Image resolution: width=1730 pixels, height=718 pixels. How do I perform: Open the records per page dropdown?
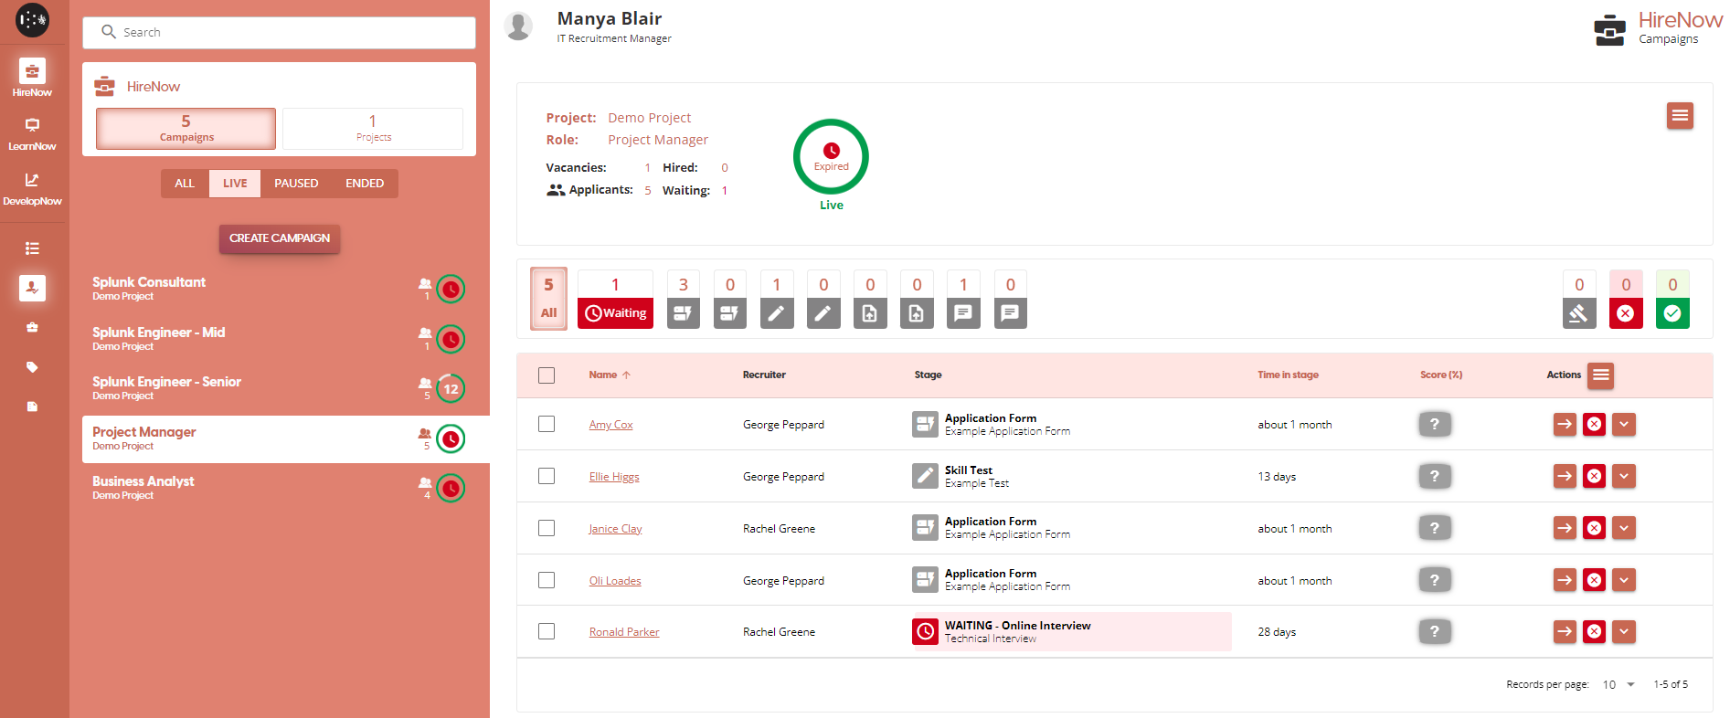[x=1618, y=684]
